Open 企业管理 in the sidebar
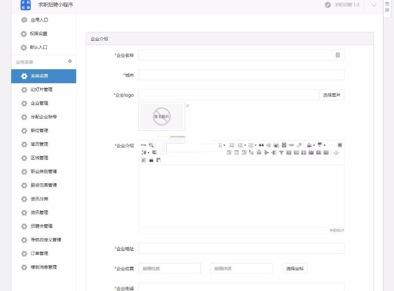The image size is (394, 291). click(39, 103)
